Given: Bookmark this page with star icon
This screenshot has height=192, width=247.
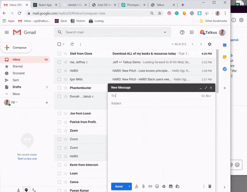Looking at the screenshot, I should tap(160, 14).
